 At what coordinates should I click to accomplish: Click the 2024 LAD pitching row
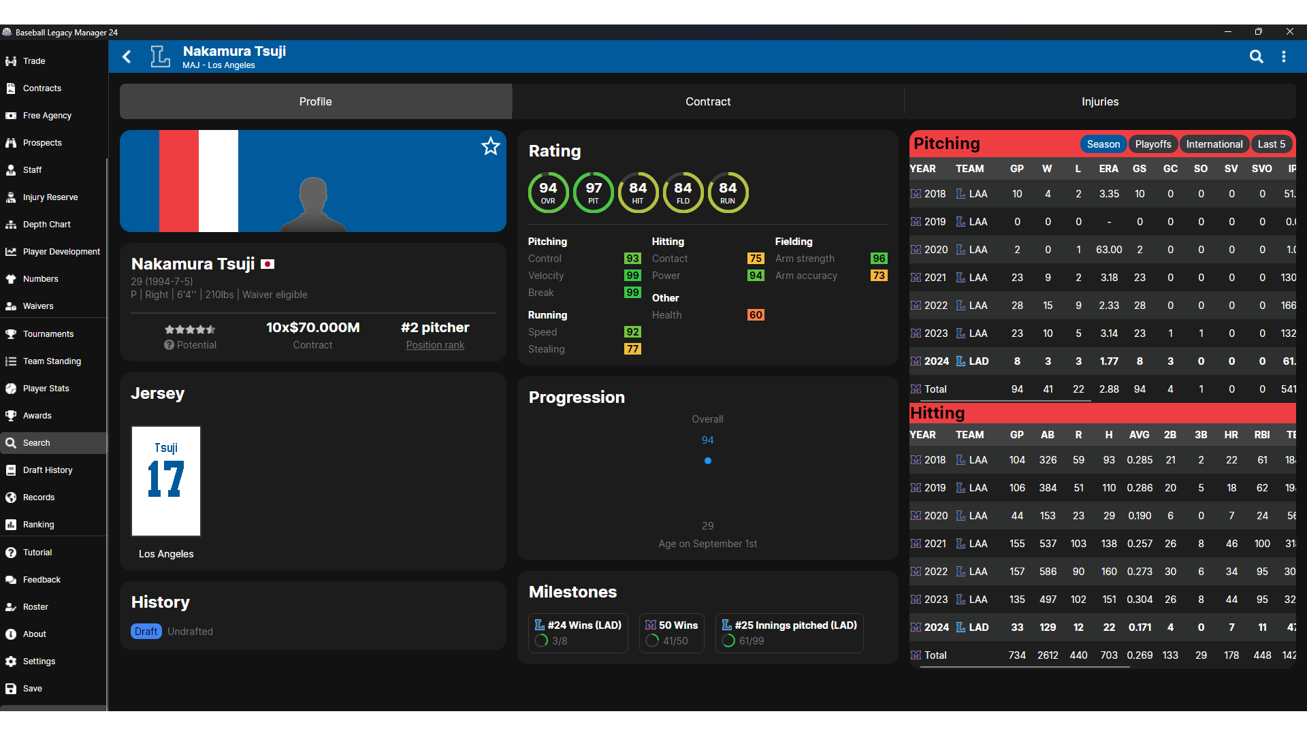[x=1103, y=361]
